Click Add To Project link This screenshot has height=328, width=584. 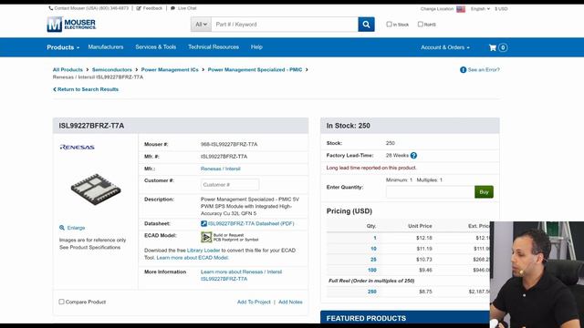[x=254, y=302]
